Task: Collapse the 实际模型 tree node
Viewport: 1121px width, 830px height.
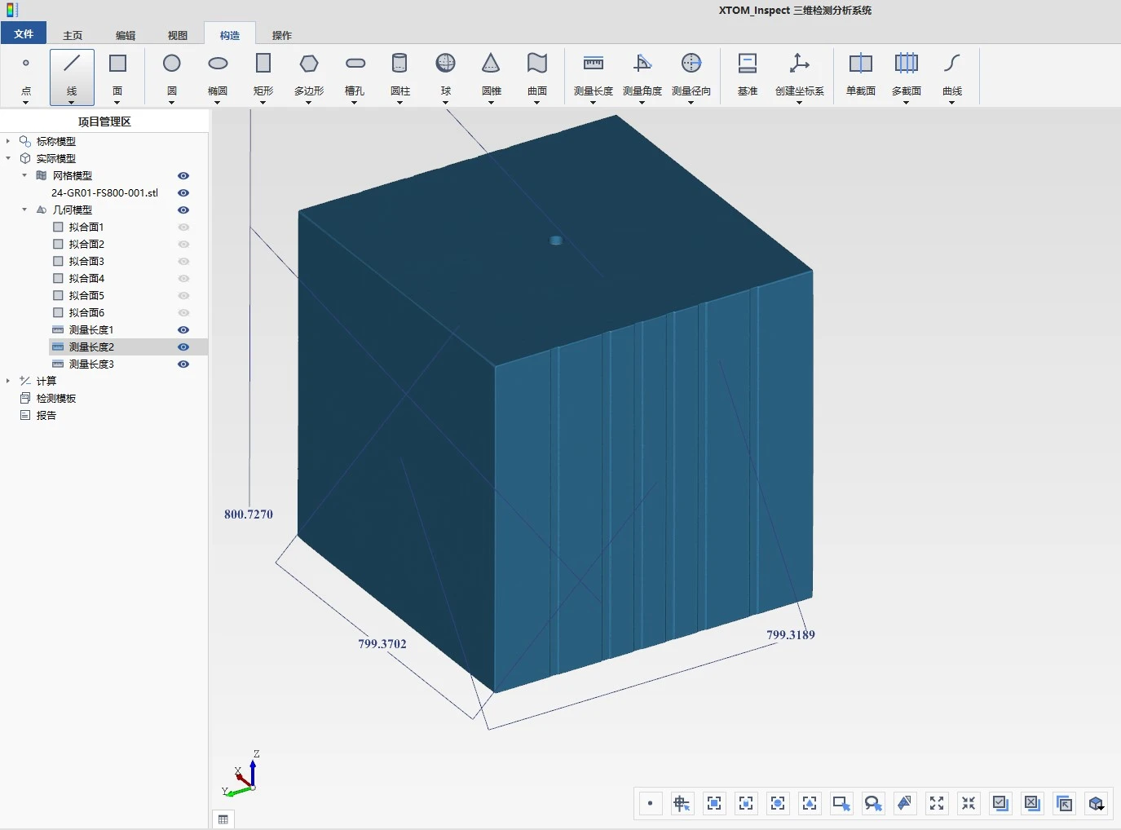Action: click(x=8, y=158)
